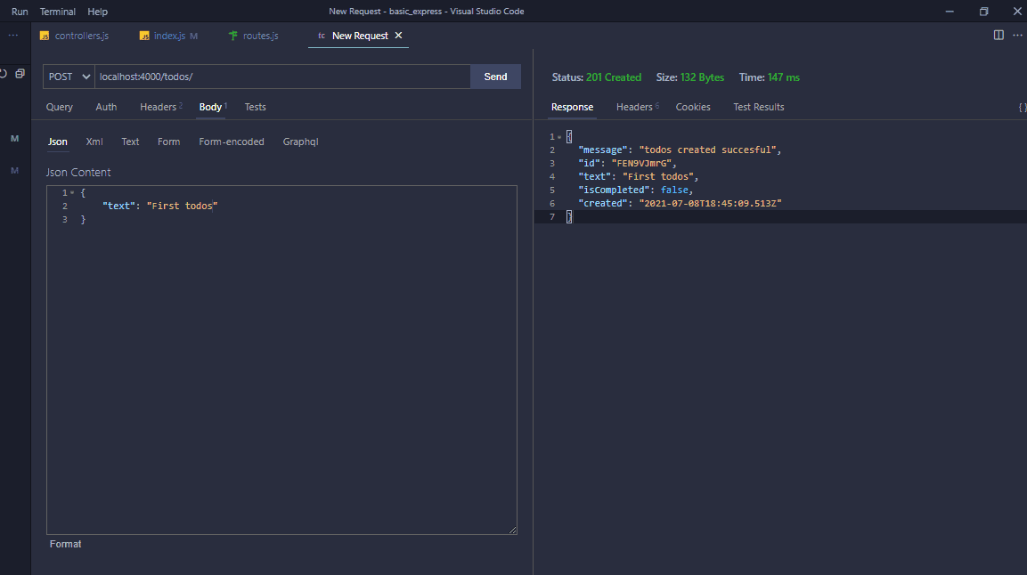Click the routes.js tab icon
Screen dimensions: 1027x575
click(x=232, y=36)
